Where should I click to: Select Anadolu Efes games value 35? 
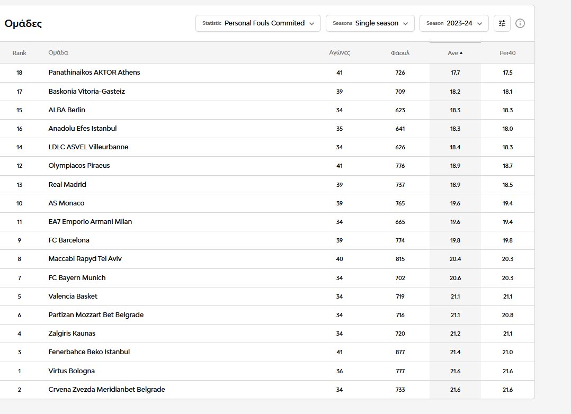(340, 129)
